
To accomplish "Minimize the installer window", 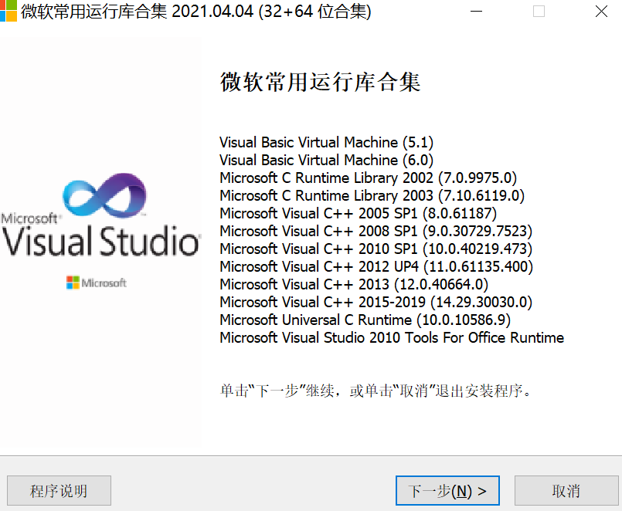I will [476, 11].
